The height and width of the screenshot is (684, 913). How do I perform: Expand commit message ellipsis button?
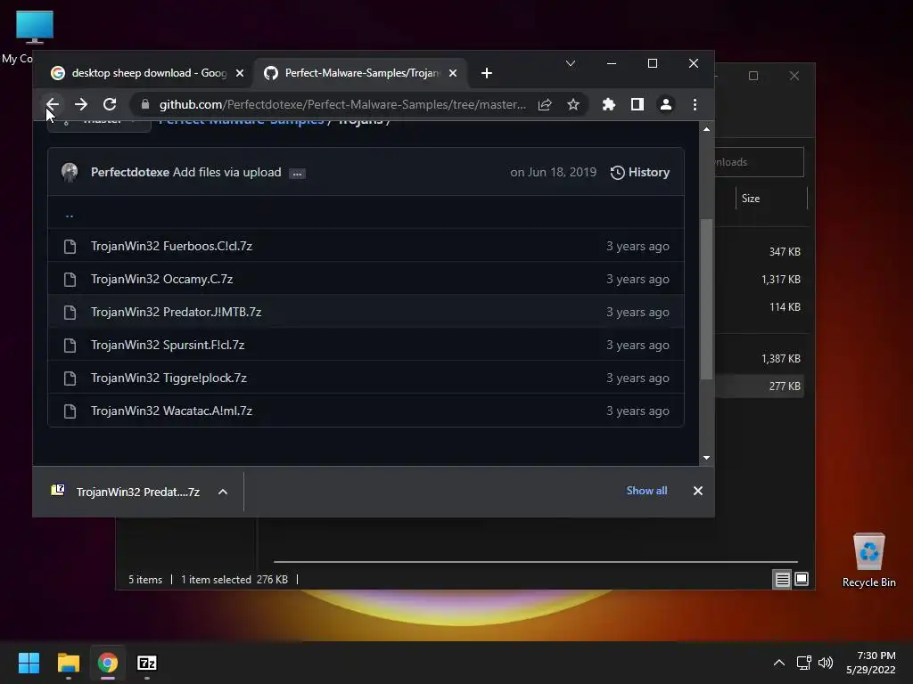tap(297, 174)
